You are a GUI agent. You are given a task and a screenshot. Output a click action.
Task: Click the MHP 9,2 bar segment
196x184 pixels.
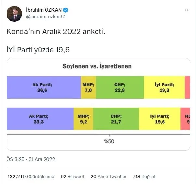tap(83, 119)
